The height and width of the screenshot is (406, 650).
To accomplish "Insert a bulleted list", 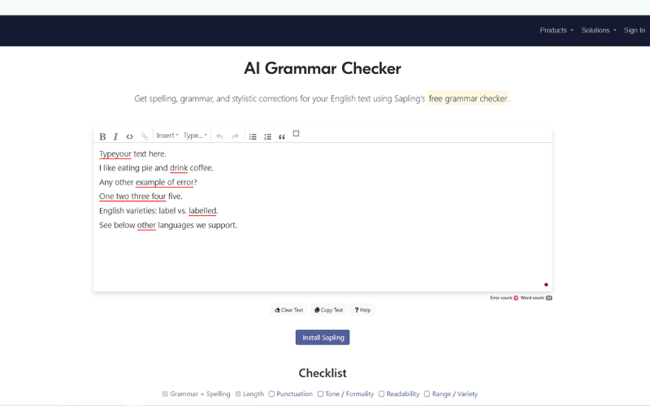I will [253, 136].
